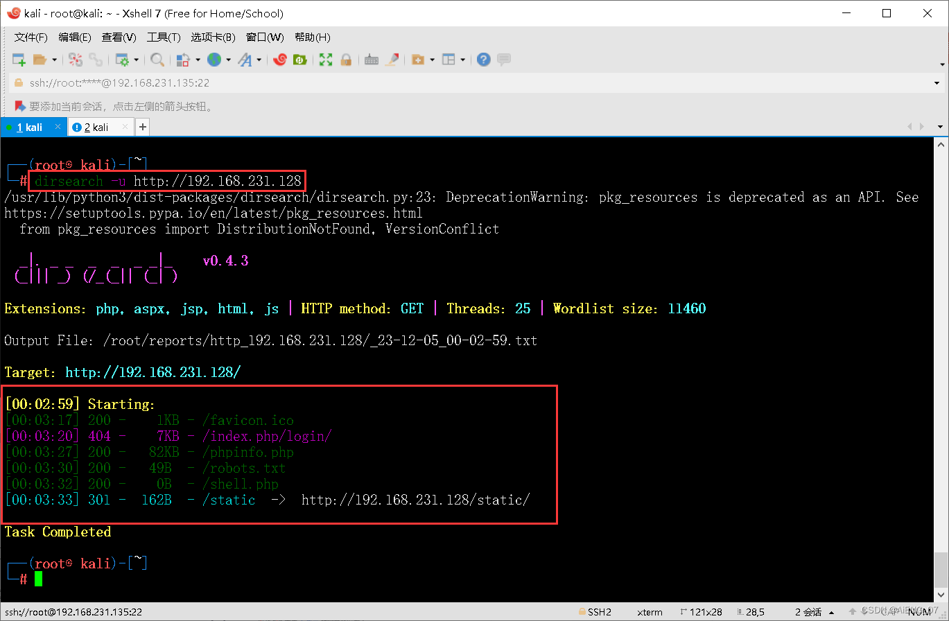949x621 pixels.
Task: Close the 2 kali tab
Action: coord(125,127)
